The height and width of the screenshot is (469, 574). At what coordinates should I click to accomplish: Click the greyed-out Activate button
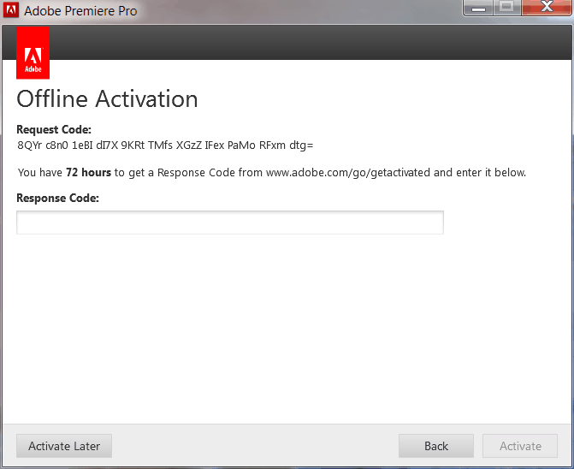point(520,446)
